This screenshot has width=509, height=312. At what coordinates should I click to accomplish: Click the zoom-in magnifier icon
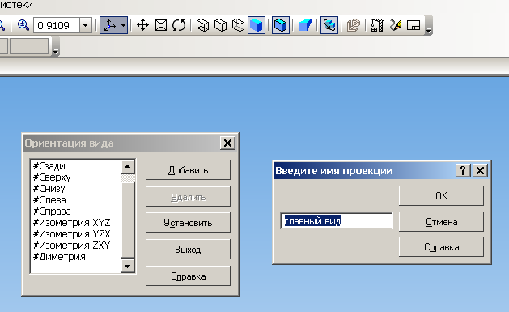[23, 25]
